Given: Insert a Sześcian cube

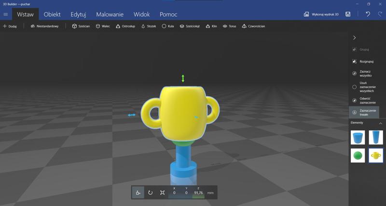Looking at the screenshot, I should tap(81, 26).
